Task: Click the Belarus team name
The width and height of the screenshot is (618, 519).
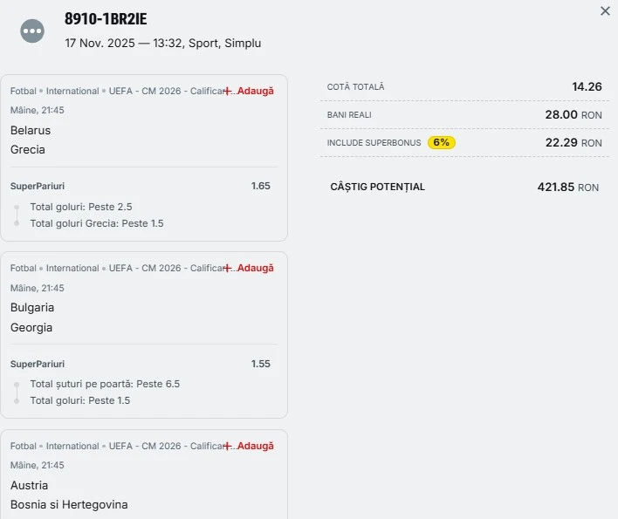Action: pos(31,130)
